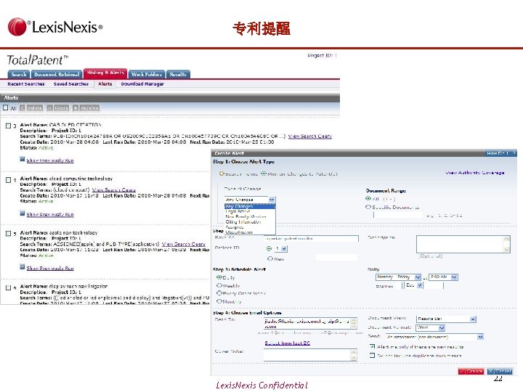The height and width of the screenshot is (392, 523).
Task: Open the Send as attachment dropdown
Action: tap(434, 337)
